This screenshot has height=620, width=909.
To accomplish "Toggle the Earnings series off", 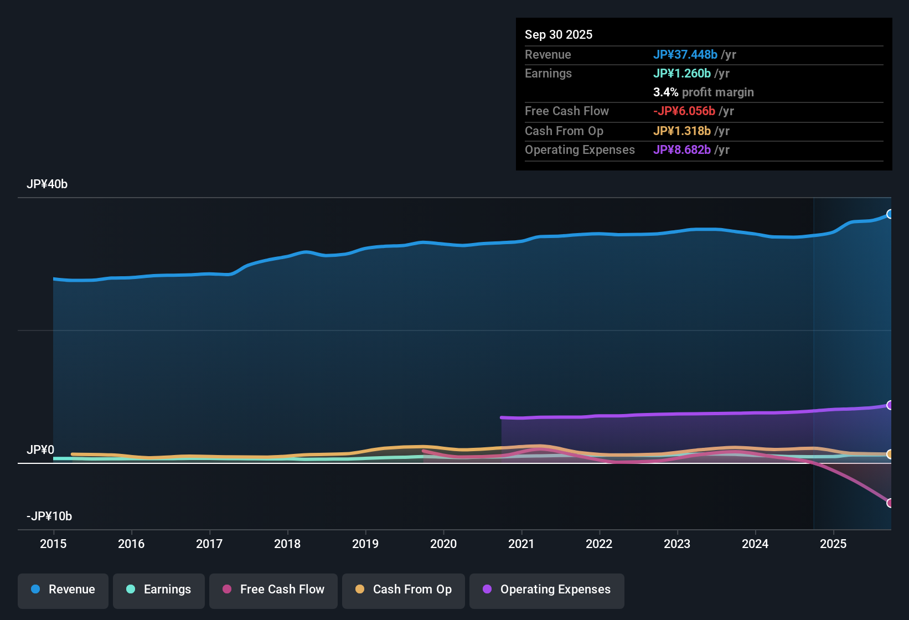I will pyautogui.click(x=158, y=590).
